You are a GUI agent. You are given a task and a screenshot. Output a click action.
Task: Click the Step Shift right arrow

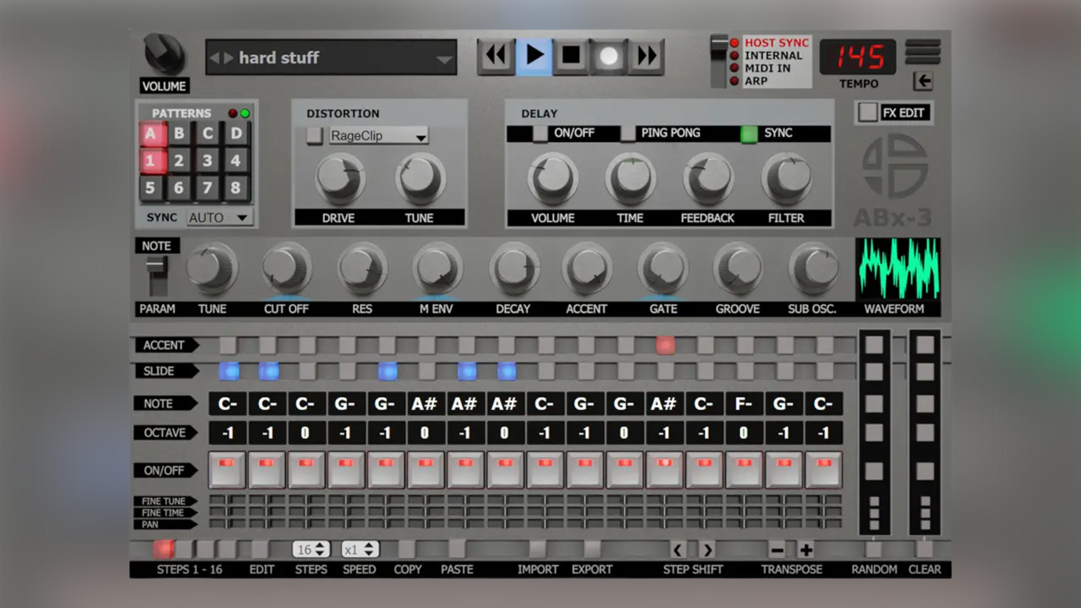708,550
